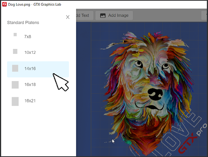Click the Standard Platens heading

pos(23,22)
